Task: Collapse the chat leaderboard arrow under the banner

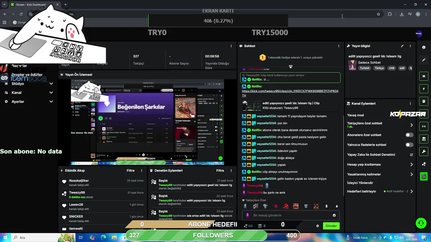Action: 291,67
